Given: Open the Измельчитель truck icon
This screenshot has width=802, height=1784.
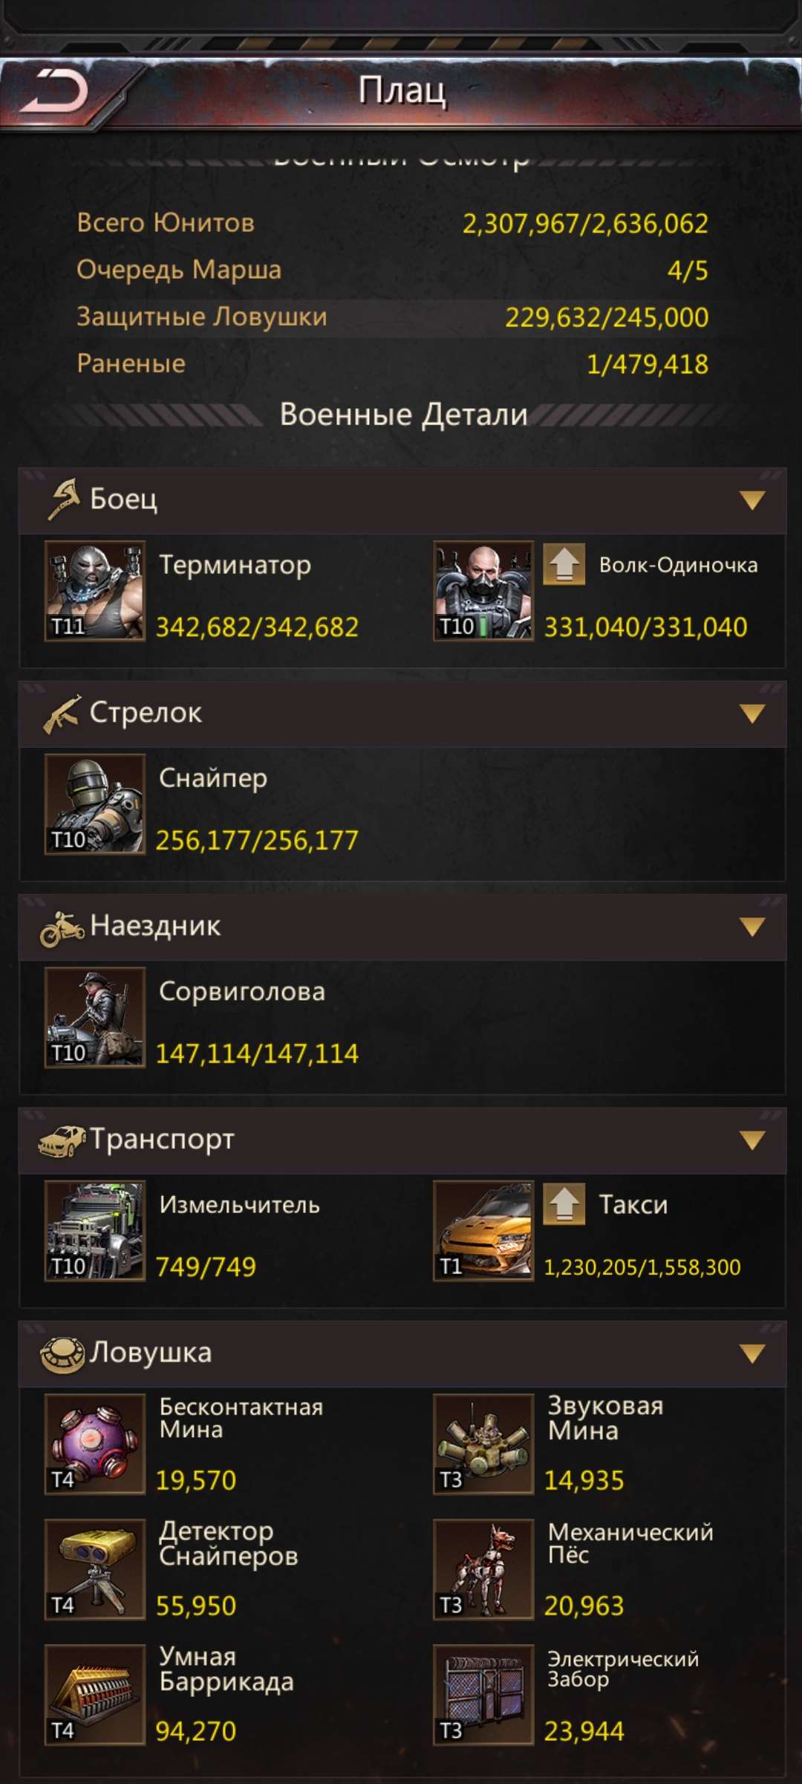Looking at the screenshot, I should point(95,1231).
